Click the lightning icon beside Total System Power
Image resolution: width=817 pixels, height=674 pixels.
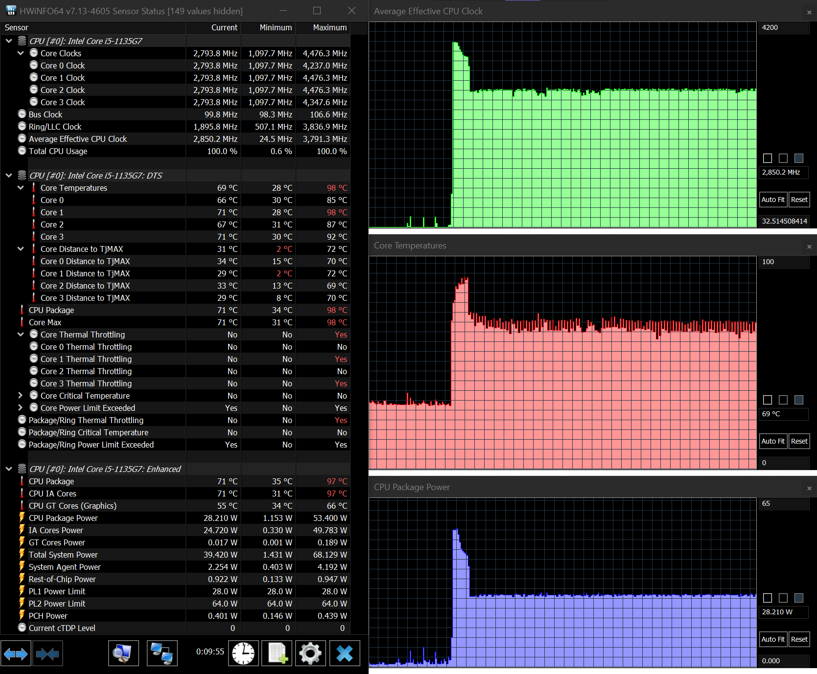pos(22,554)
